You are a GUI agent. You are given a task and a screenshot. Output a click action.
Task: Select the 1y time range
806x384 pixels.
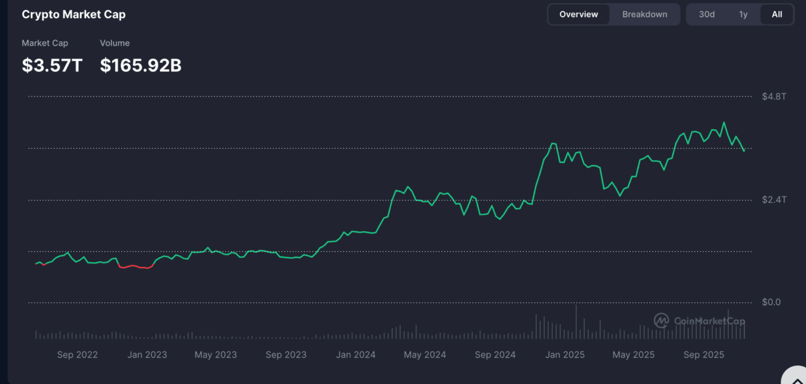coord(743,14)
